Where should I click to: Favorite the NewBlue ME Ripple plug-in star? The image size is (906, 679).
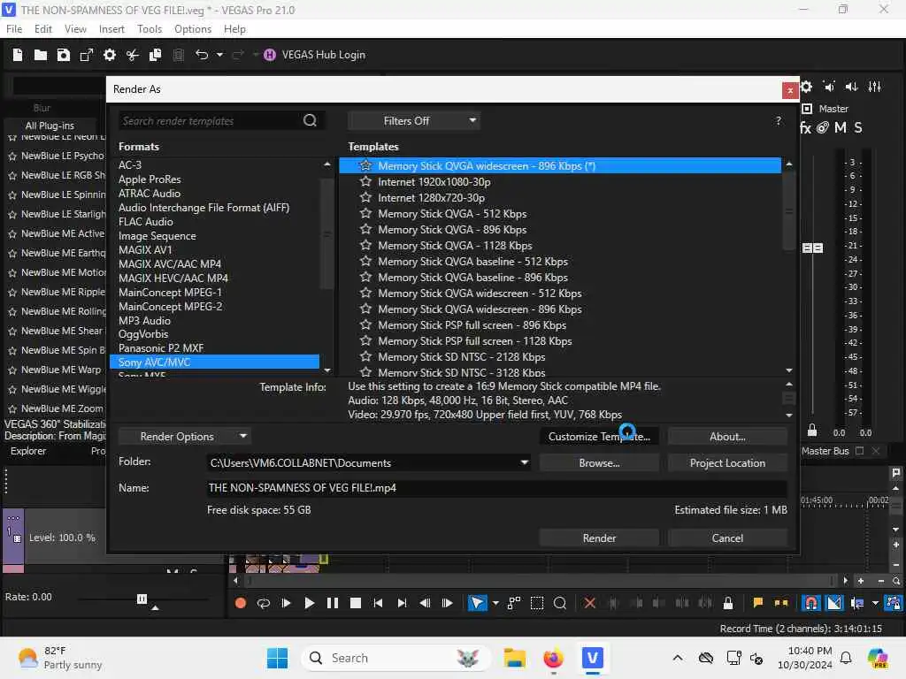click(12, 292)
